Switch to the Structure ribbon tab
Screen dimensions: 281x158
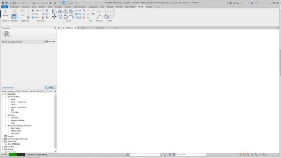coord(25,7)
